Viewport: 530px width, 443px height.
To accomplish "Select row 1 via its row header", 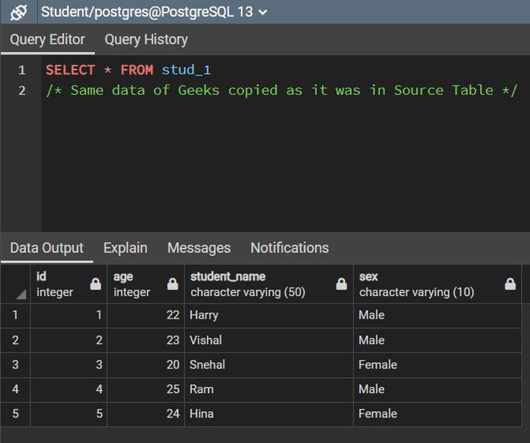I will tap(15, 315).
